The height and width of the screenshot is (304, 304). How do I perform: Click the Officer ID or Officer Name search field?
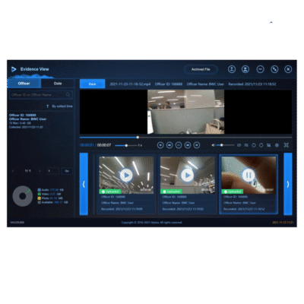[x=41, y=95]
